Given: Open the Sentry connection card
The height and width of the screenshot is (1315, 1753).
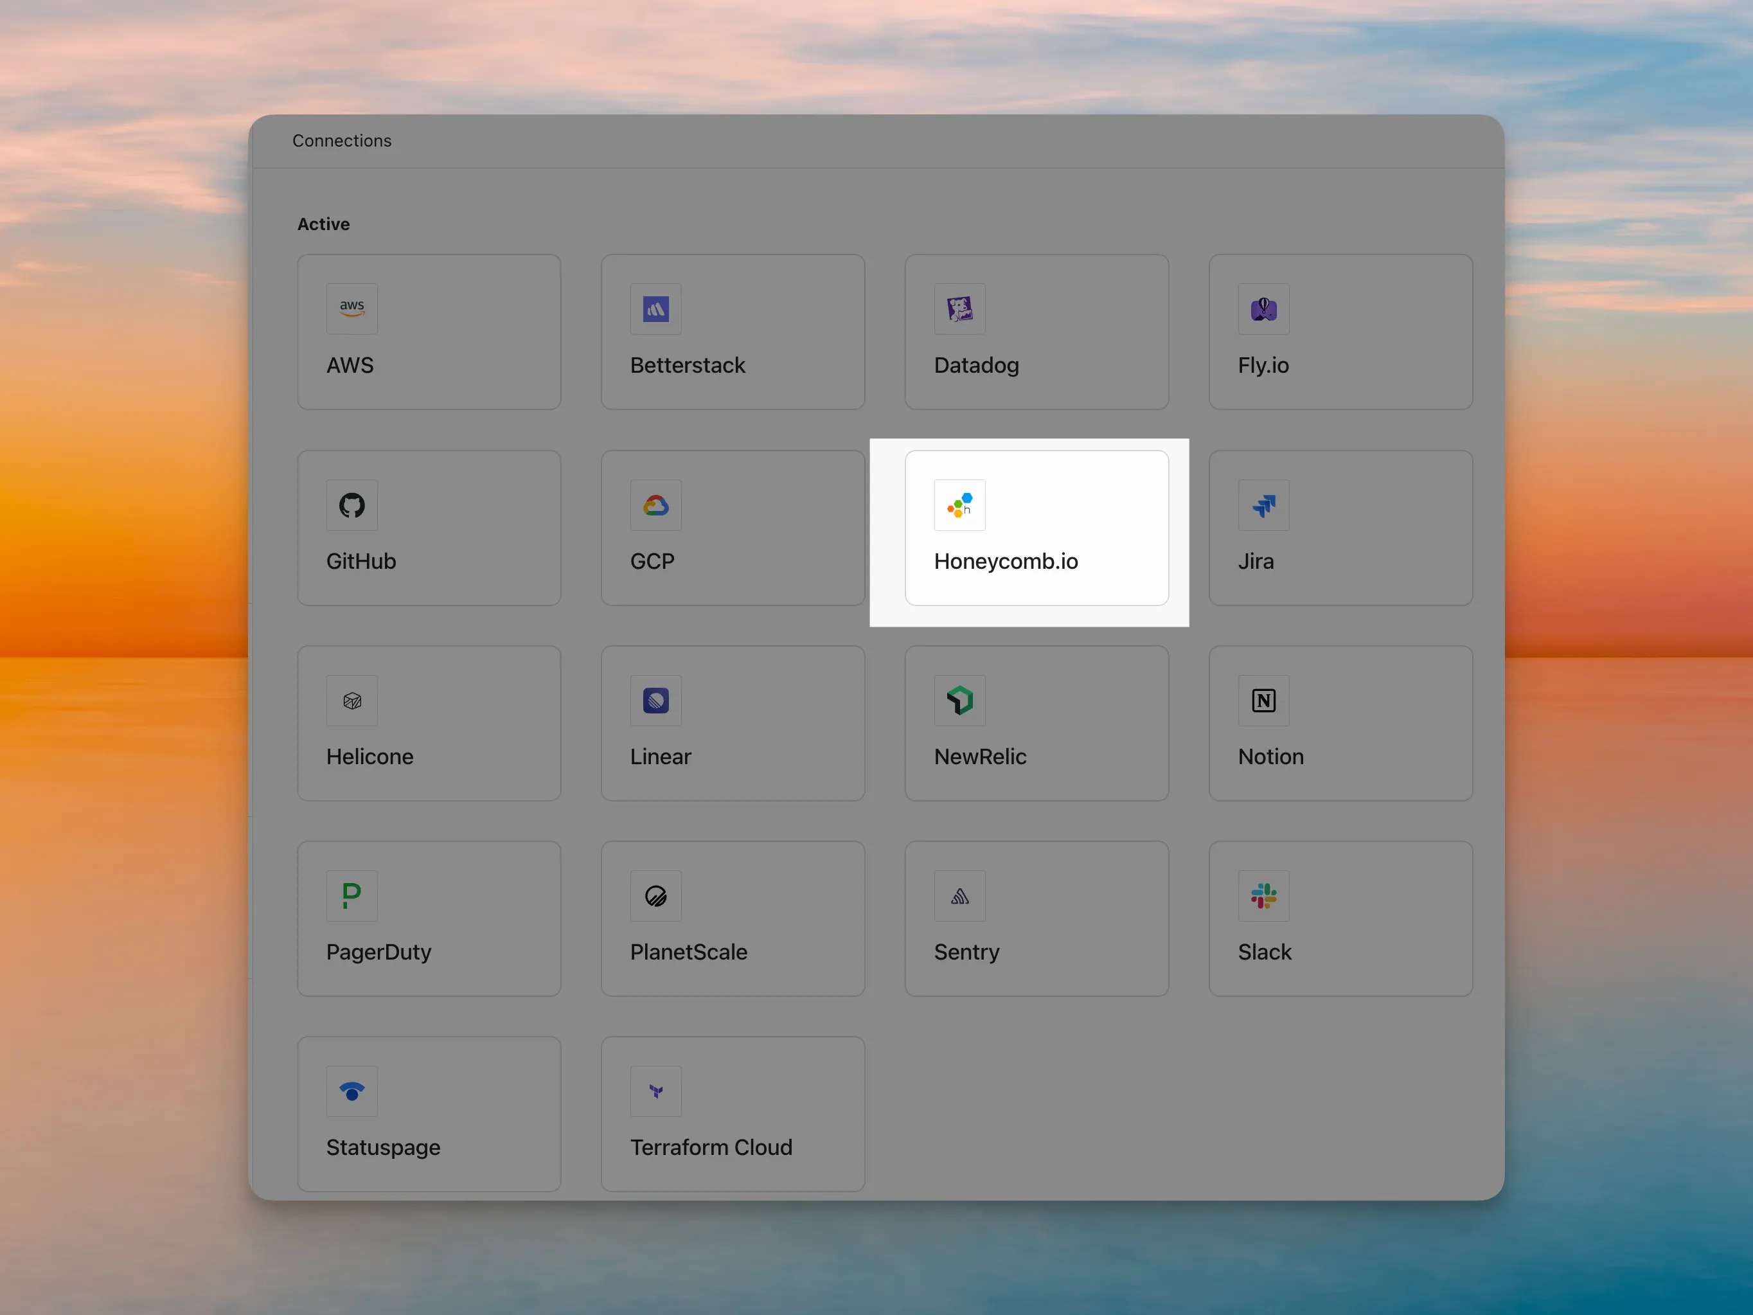Looking at the screenshot, I should [1037, 918].
